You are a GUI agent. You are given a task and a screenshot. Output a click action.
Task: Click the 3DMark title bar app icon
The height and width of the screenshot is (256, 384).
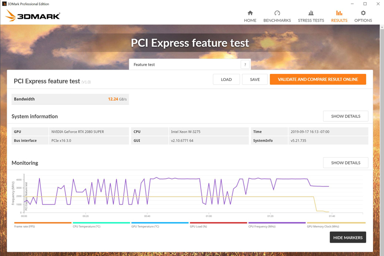[x=4, y=4]
